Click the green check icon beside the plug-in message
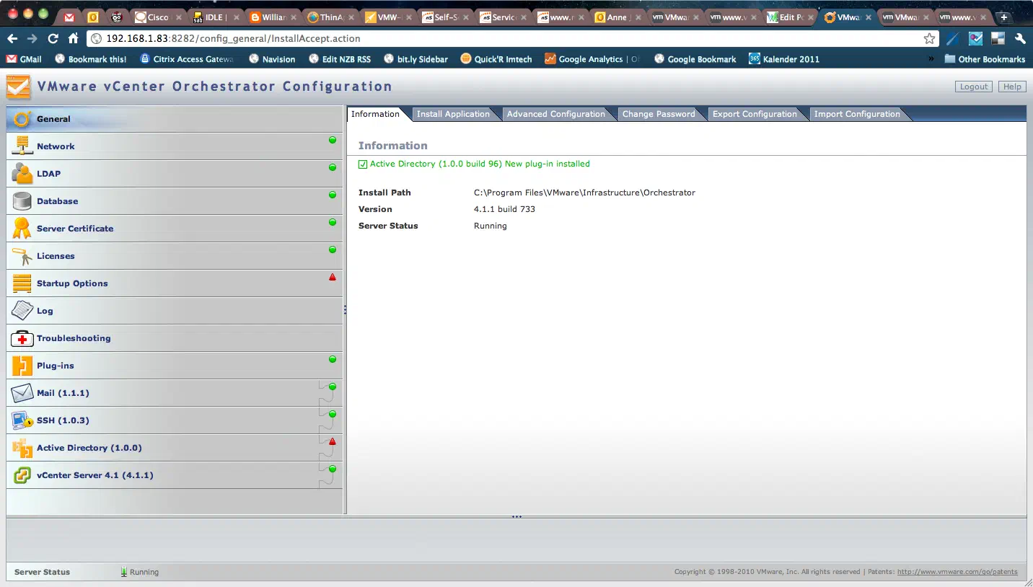This screenshot has width=1033, height=587. pos(363,164)
